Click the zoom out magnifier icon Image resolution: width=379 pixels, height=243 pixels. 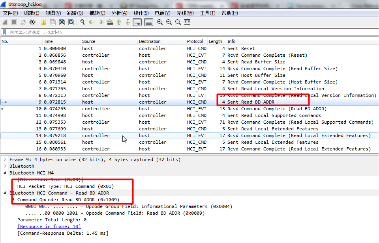pos(169,22)
